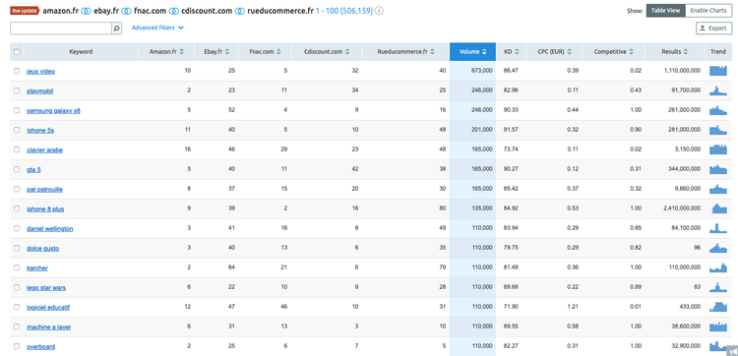Check the playmobil row checkbox
The width and height of the screenshot is (738, 356).
tap(17, 90)
